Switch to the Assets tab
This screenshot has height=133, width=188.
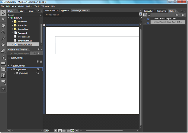[x=22, y=11]
